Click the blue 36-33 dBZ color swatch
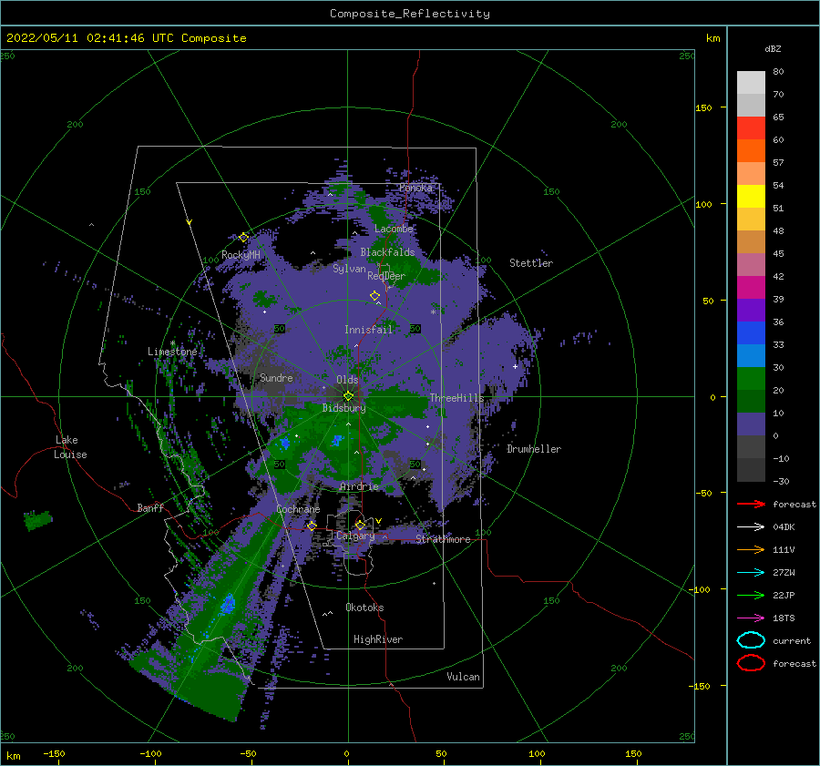Screen dimensions: 820x766 (x=751, y=332)
